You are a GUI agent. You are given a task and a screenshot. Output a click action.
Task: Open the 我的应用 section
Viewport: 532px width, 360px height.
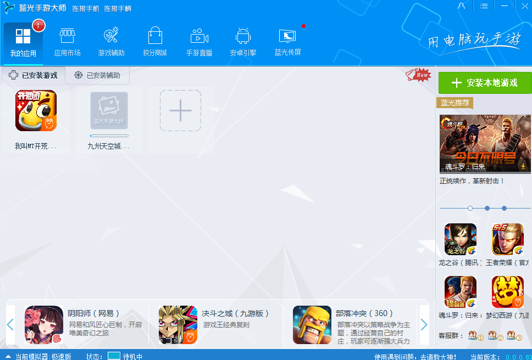coord(23,43)
